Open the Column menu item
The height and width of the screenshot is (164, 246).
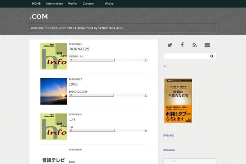point(88,4)
